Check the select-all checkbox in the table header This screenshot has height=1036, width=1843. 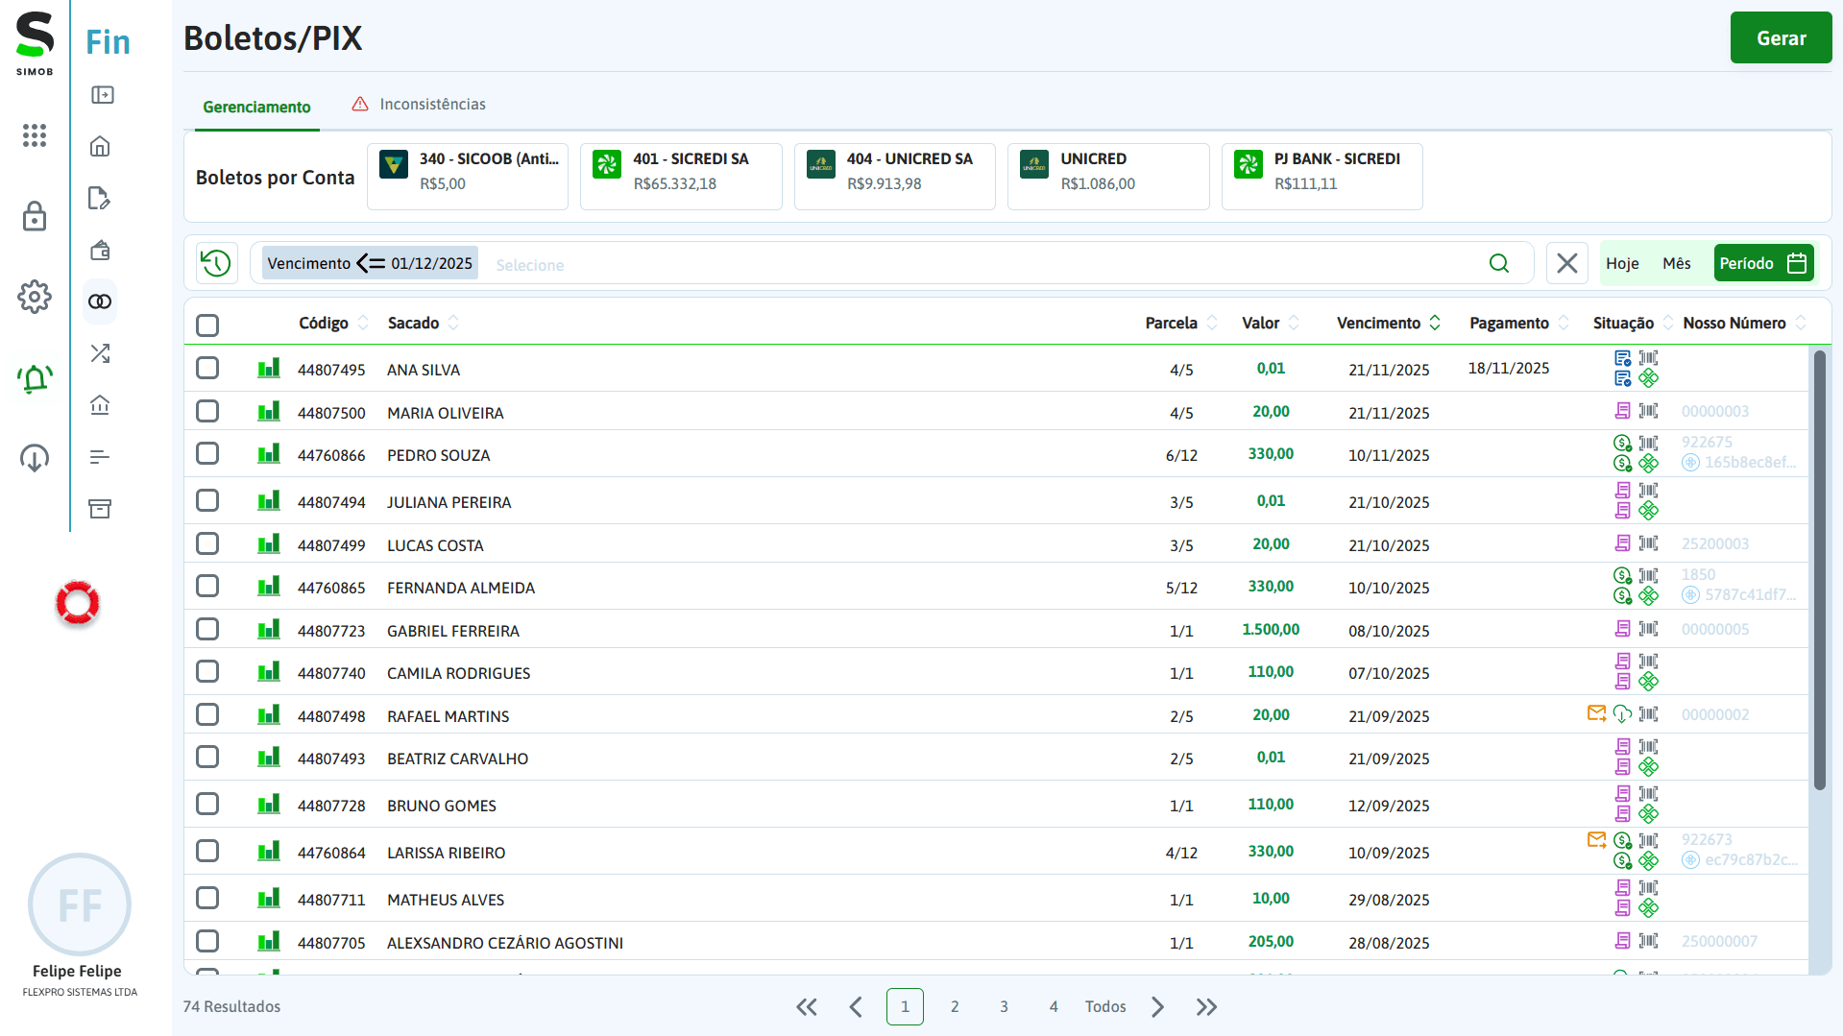[207, 325]
